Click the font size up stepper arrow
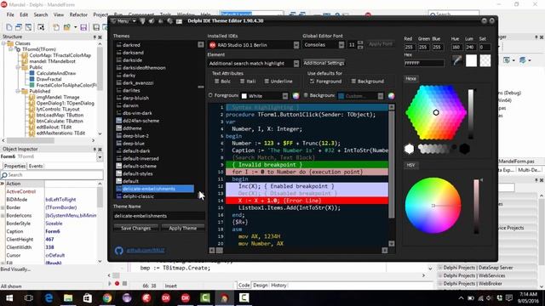Screen dimensions: 545x306 (360, 42)
